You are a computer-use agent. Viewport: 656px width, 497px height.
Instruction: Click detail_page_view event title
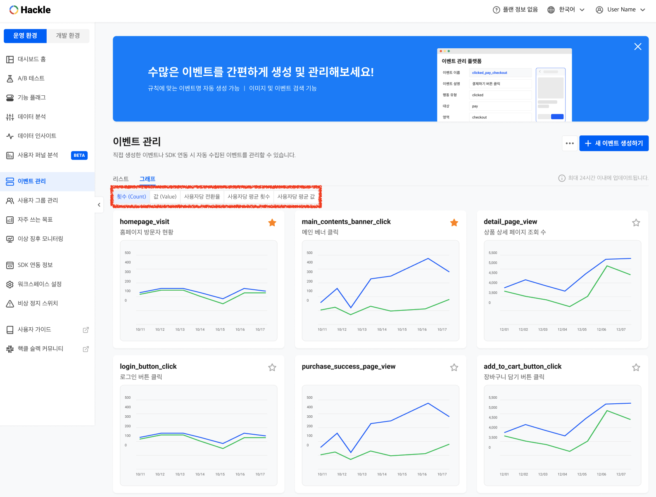click(511, 222)
